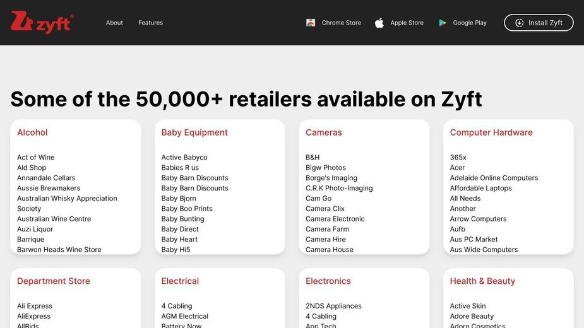Click Act of Wine retailer

(x=36, y=158)
